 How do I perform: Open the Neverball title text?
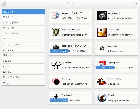click(112, 46)
